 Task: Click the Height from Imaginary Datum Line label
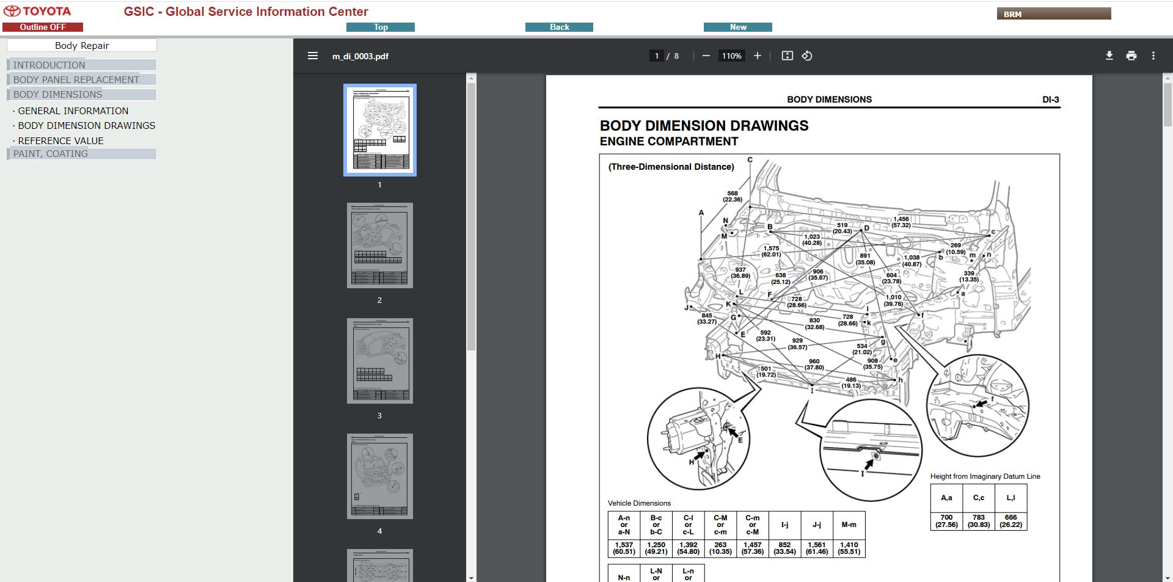point(985,476)
